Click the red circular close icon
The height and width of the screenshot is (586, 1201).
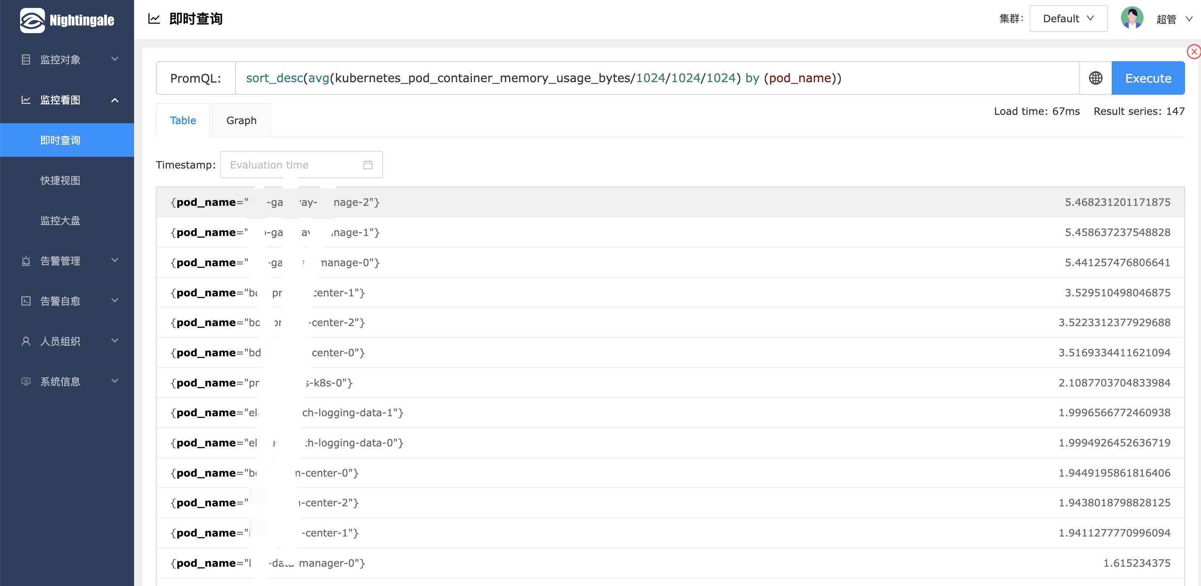coord(1193,52)
